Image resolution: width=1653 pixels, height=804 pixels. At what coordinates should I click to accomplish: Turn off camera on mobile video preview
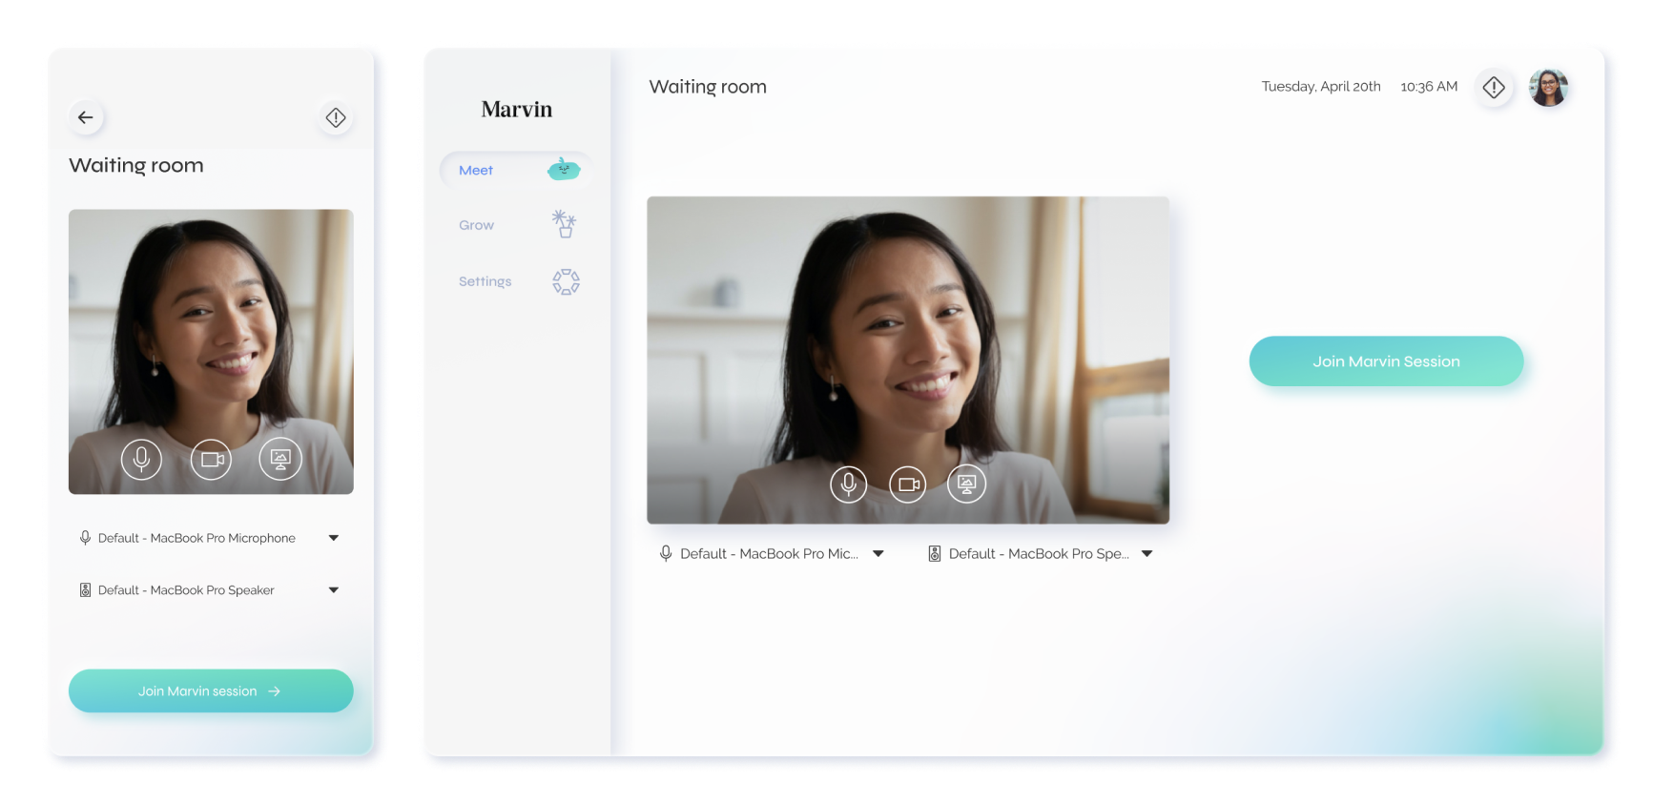tap(212, 460)
